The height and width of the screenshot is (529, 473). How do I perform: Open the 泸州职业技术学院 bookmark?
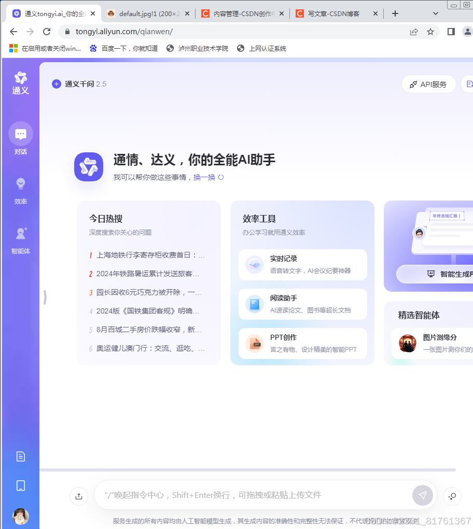coord(197,49)
